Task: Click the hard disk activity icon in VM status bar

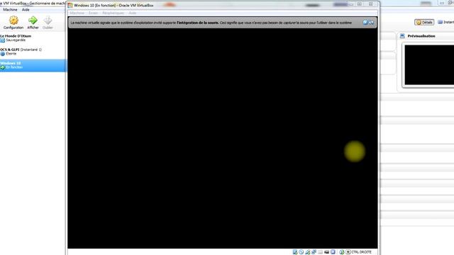Action: (295, 252)
